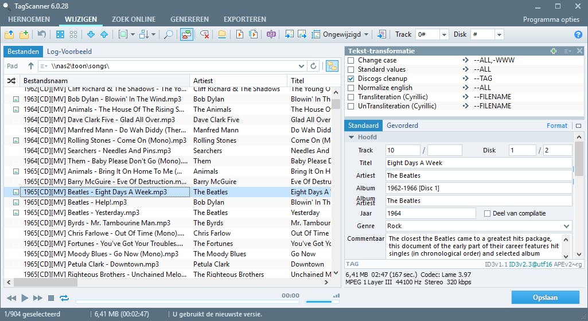Viewport: 588px width, 321px height.
Task: Enable the Standard values checkbox
Action: point(351,69)
